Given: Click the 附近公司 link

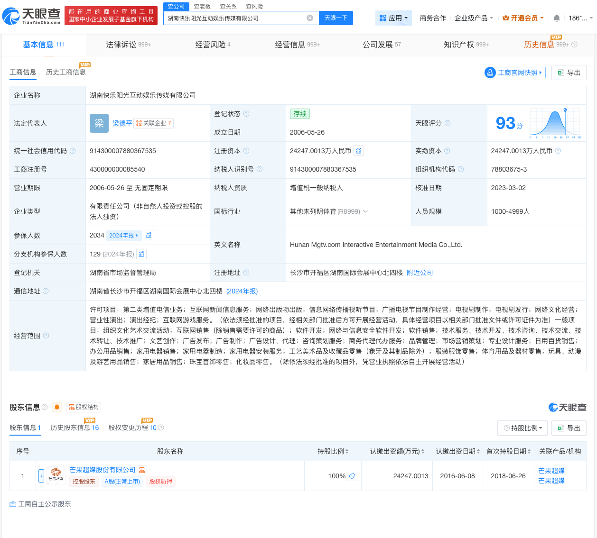Looking at the screenshot, I should pyautogui.click(x=420, y=273).
